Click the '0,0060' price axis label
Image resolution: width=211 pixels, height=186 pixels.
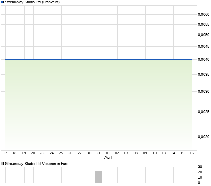click(x=204, y=14)
